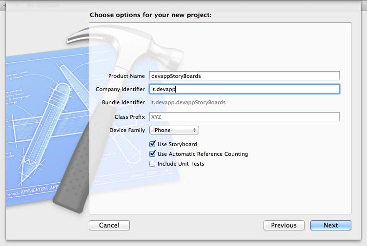
Task: Open the Device Family iPhone dropdown
Action: (x=174, y=130)
